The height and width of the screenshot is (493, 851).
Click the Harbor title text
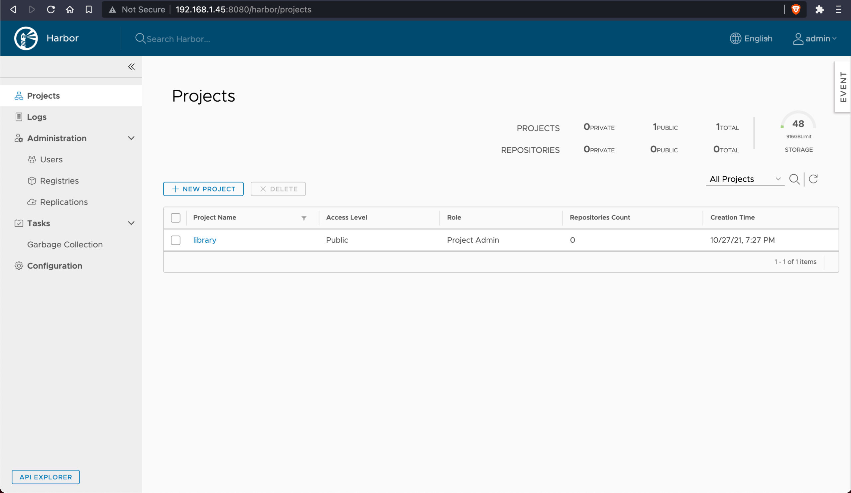coord(62,38)
